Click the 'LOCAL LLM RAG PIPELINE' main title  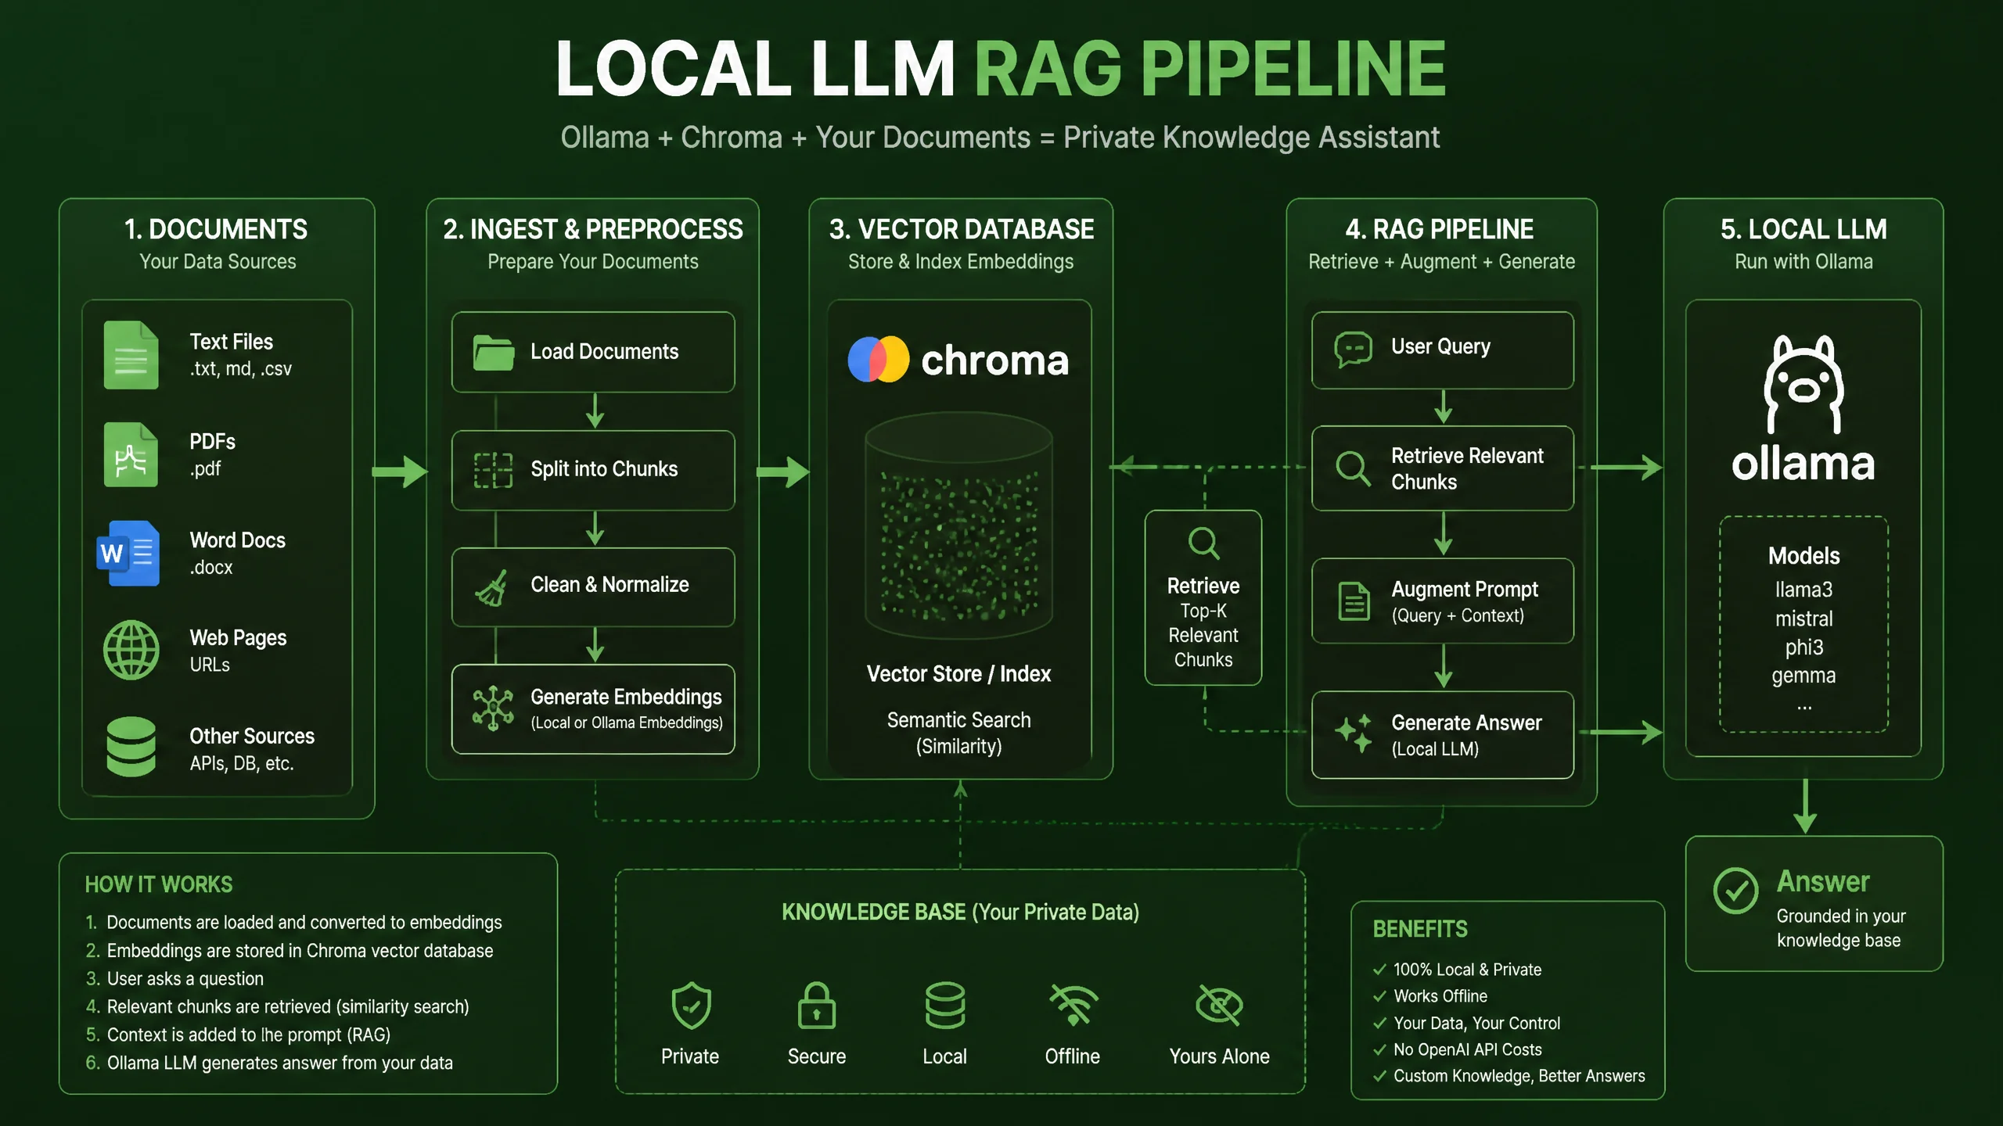(1001, 69)
